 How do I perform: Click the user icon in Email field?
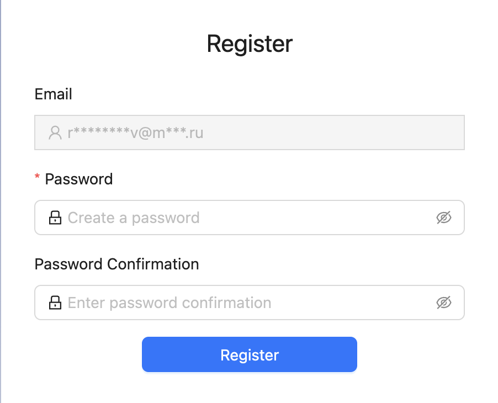55,132
